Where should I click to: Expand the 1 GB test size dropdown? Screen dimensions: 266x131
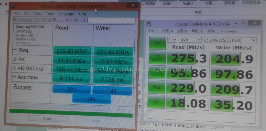78,20
